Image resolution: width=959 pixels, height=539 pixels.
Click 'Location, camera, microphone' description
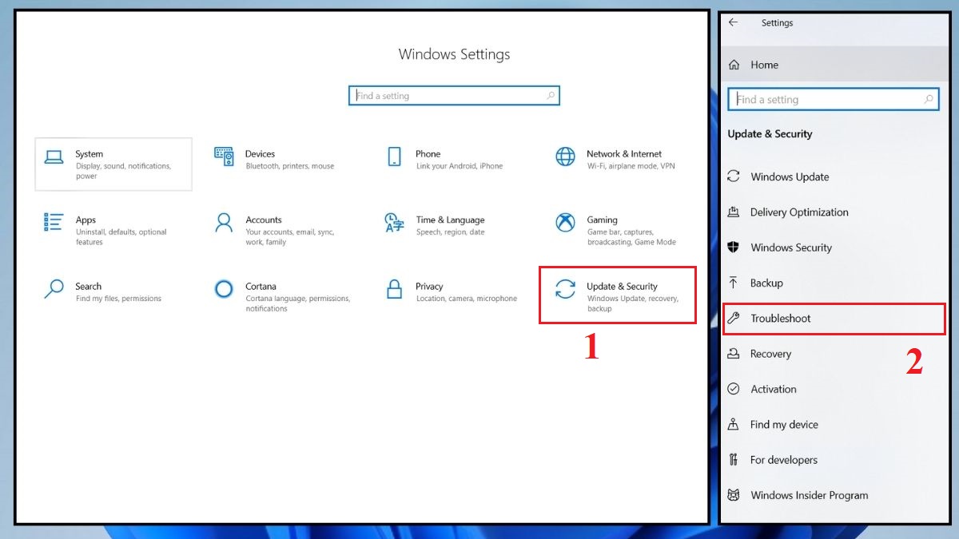click(467, 299)
